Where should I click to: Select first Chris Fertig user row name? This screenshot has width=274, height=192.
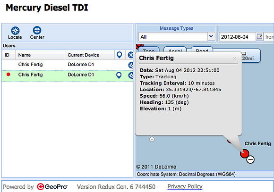point(30,65)
